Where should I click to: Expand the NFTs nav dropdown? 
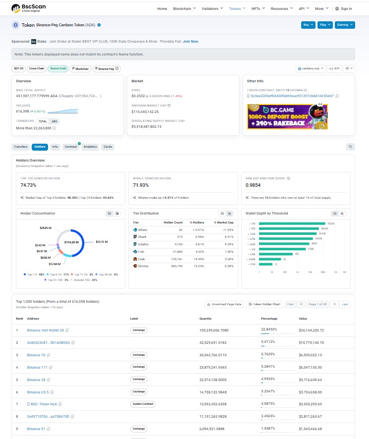click(x=258, y=9)
